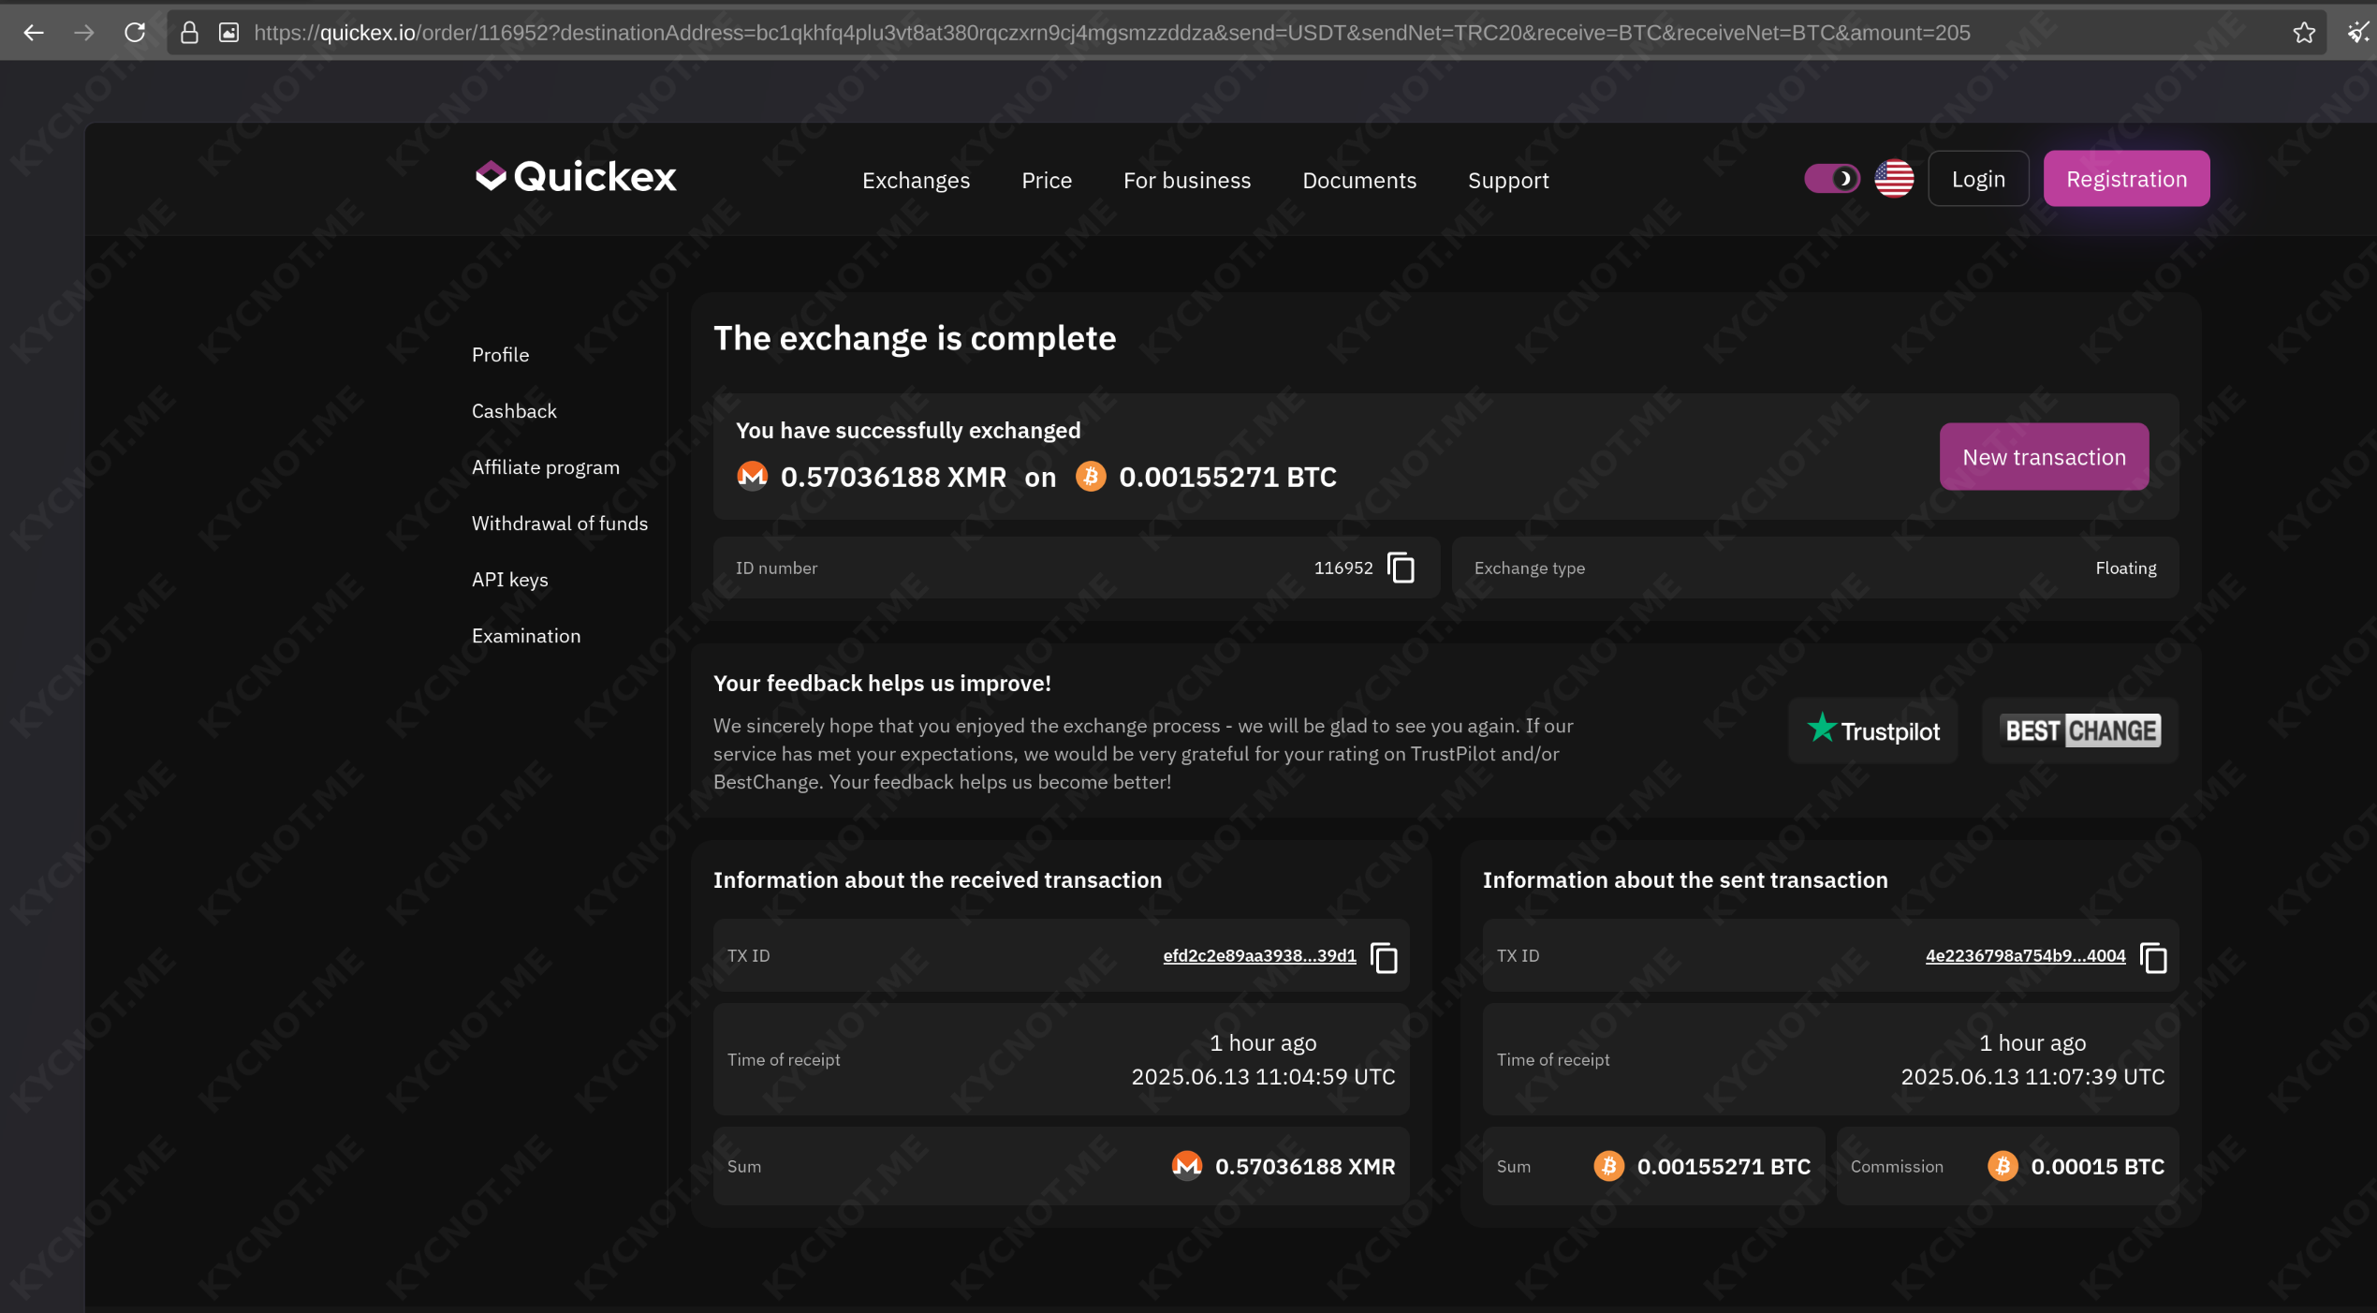The width and height of the screenshot is (2377, 1313).
Task: Start a New transaction
Action: (2044, 457)
